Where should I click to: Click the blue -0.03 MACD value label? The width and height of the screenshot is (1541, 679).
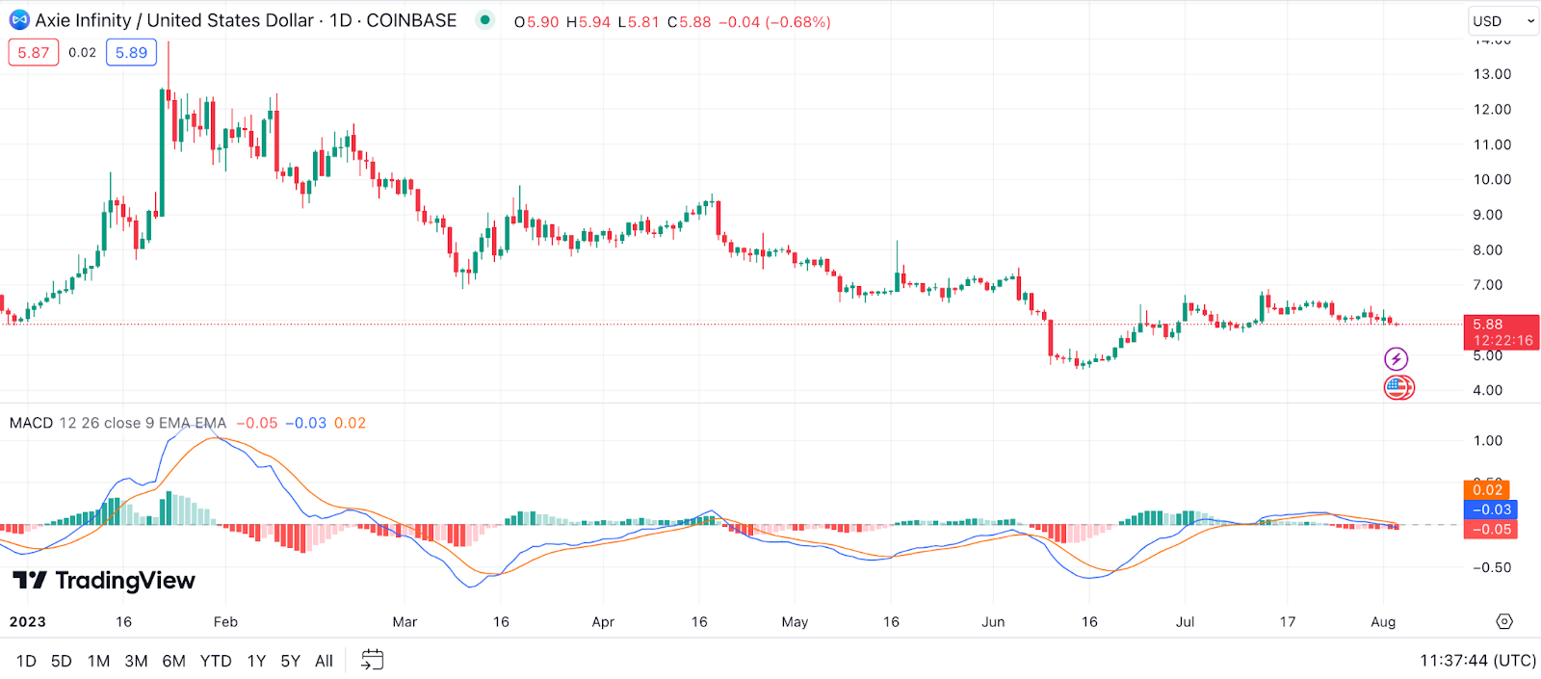[x=1490, y=509]
